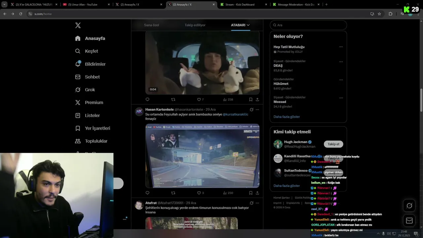
Task: Open Topluluklar communities
Action: 91,141
